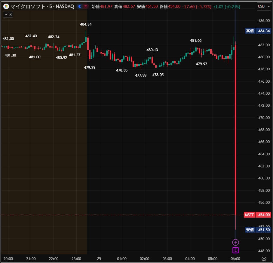Click the 481.66 chart price annotation

tap(196, 40)
